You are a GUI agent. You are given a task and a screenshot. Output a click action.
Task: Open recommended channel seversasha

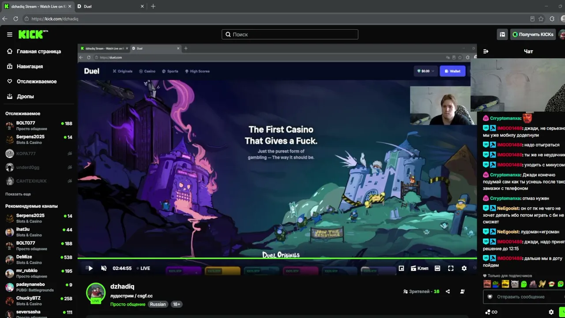tap(38, 314)
